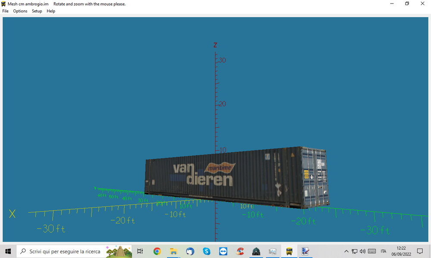Switch to the monitor-with-pen taskbar app
The image size is (431, 258).
coord(306,251)
